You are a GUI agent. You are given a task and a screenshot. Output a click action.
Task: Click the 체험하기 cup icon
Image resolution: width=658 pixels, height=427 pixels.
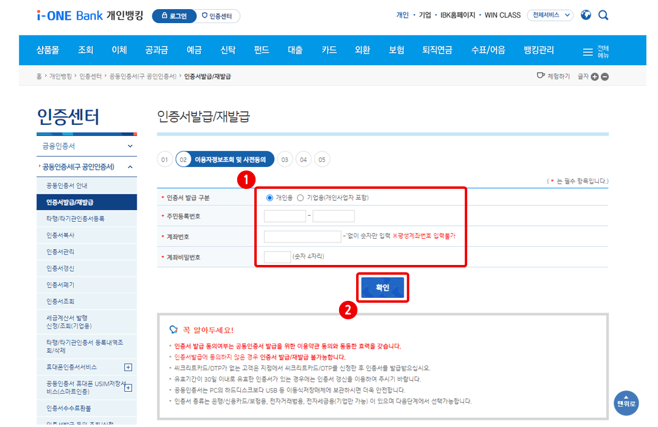(x=540, y=76)
